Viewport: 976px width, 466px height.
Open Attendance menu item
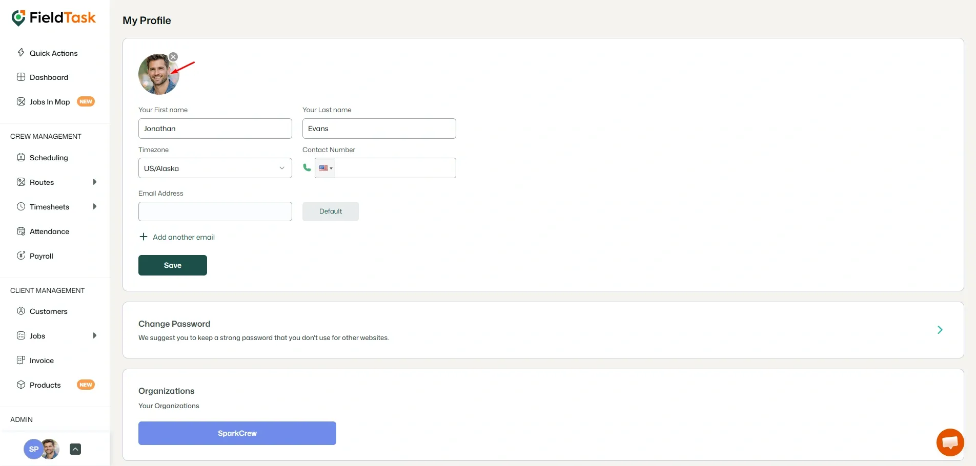pos(49,231)
